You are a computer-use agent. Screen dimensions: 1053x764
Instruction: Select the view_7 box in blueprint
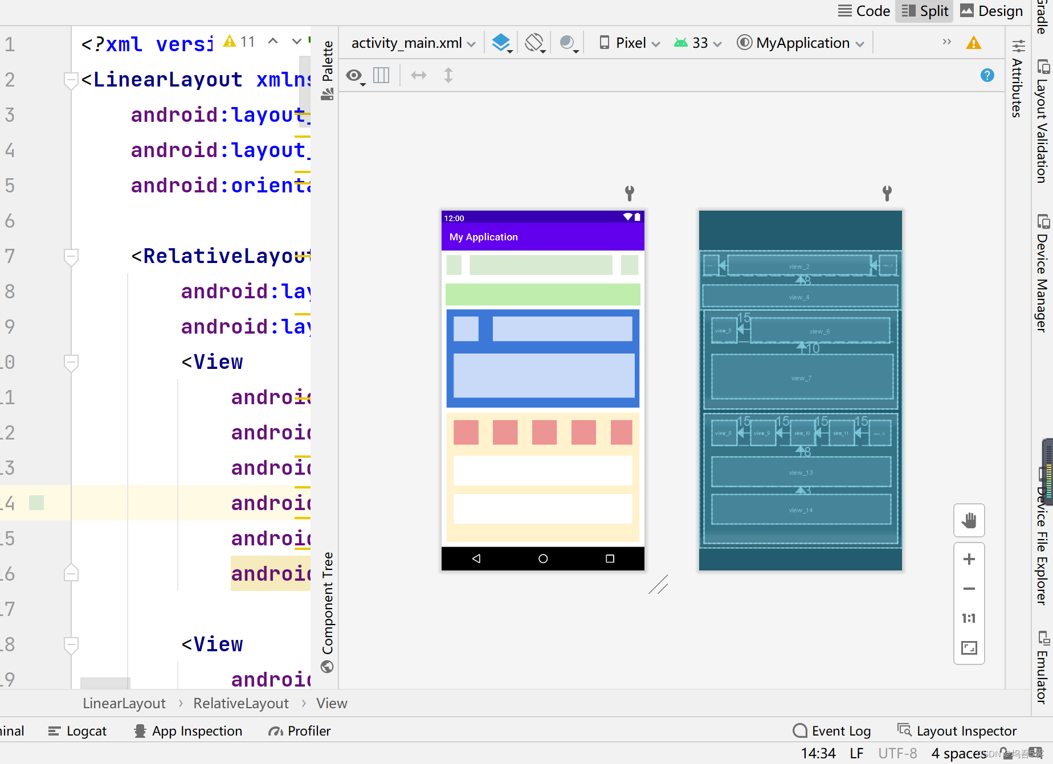point(802,377)
